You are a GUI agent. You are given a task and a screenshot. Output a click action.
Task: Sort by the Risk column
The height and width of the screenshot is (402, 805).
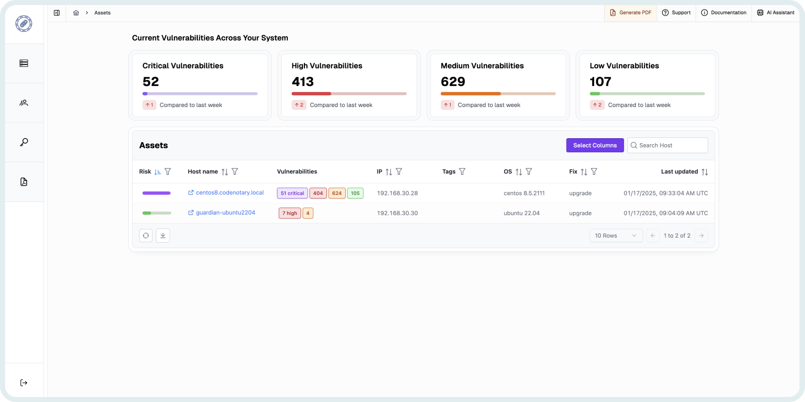[157, 172]
